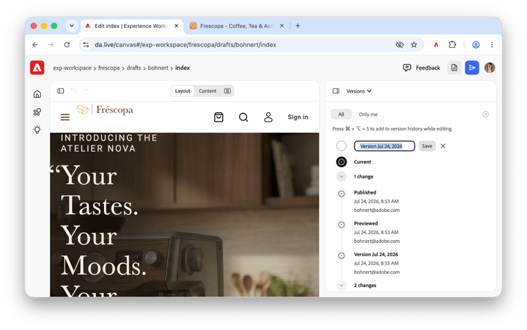The width and height of the screenshot is (527, 330).
Task: Navigate to frescopa breadcrumb
Action: (109, 68)
